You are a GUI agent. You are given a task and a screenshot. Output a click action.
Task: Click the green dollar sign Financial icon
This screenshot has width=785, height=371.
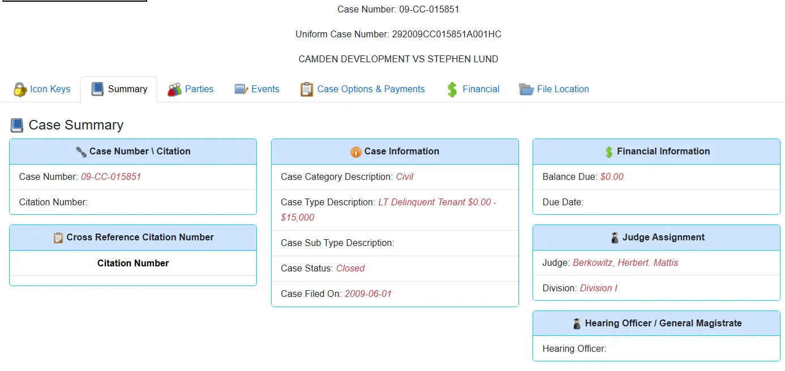(x=452, y=89)
